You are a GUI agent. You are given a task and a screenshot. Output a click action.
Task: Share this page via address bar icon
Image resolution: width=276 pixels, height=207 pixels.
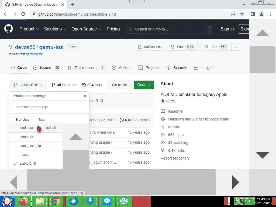(233, 14)
